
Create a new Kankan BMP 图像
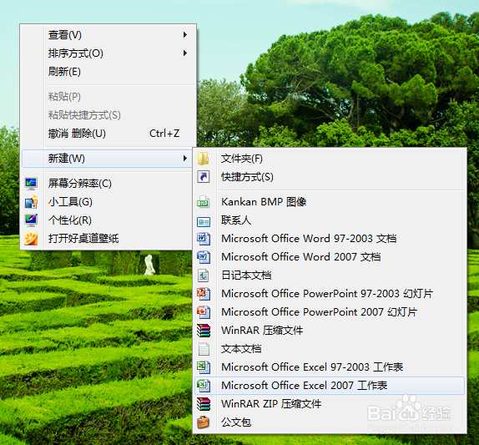tap(330, 202)
